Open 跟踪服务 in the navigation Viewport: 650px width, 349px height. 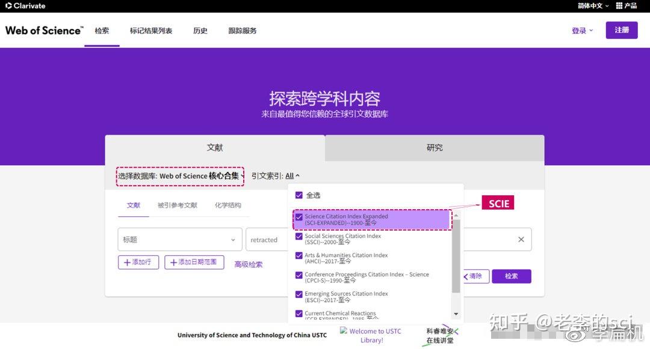tap(243, 31)
